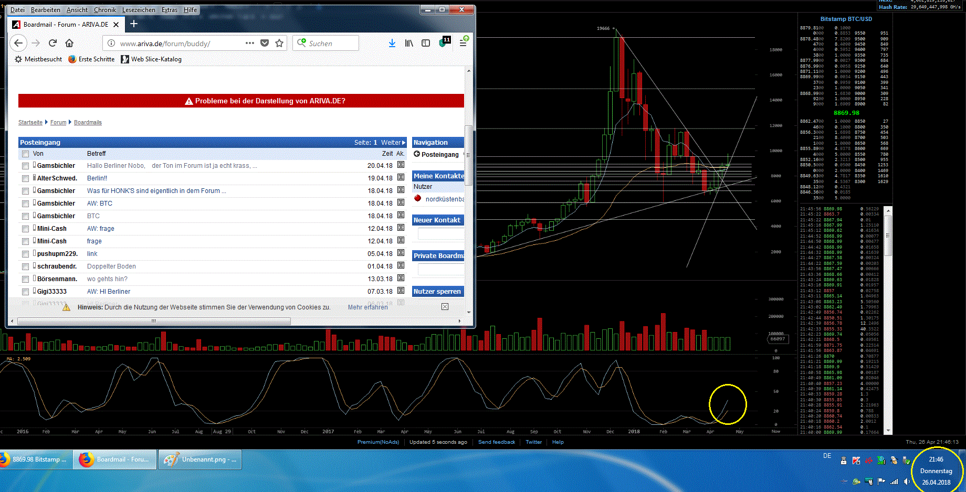Open Meistbesucht bookmarks folder
Viewport: 966px width, 492px height.
(x=38, y=59)
